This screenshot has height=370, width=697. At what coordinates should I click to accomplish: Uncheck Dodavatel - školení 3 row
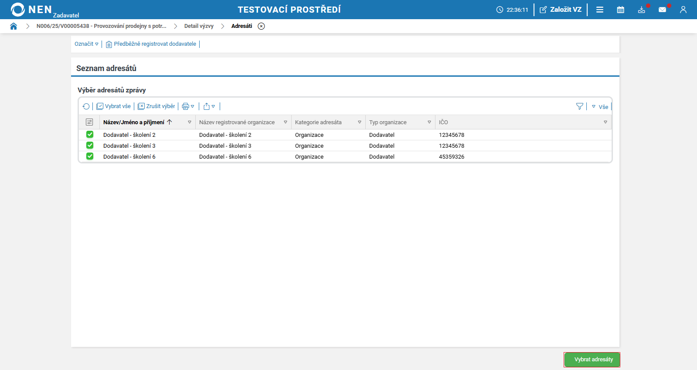click(x=90, y=146)
